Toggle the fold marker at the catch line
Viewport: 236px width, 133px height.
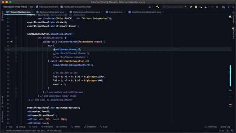(16, 61)
